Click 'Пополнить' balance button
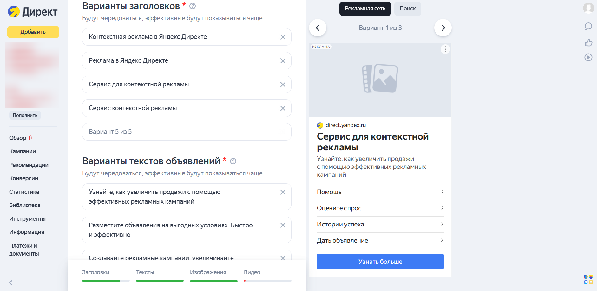Screen dimensions: 597x291 click(x=25, y=115)
